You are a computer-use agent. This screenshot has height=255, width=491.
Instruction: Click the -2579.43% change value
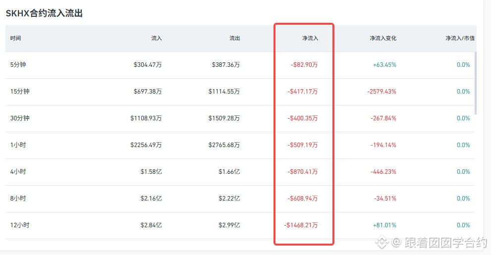coord(382,92)
